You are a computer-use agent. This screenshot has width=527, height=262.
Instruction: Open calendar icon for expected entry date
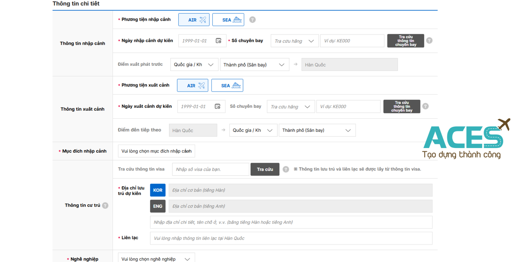tap(218, 41)
